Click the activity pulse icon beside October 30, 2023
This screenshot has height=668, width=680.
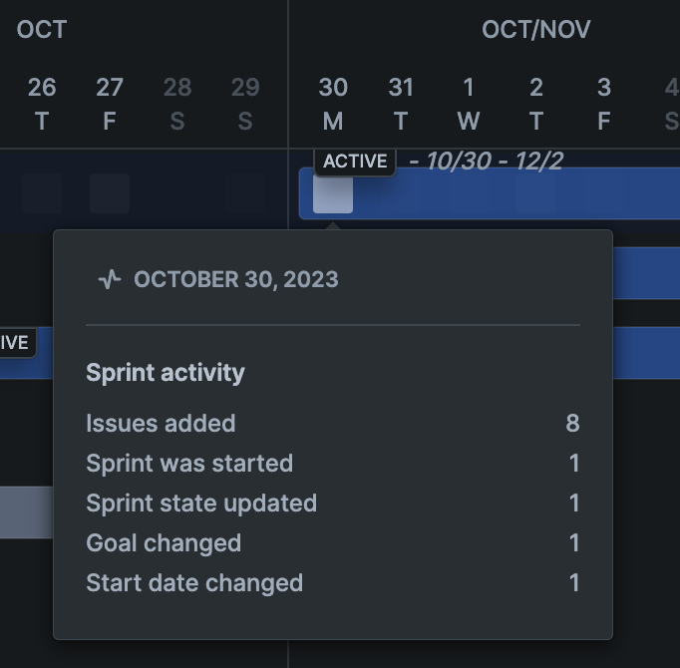[110, 279]
